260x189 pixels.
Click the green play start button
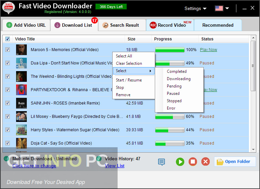180,162
